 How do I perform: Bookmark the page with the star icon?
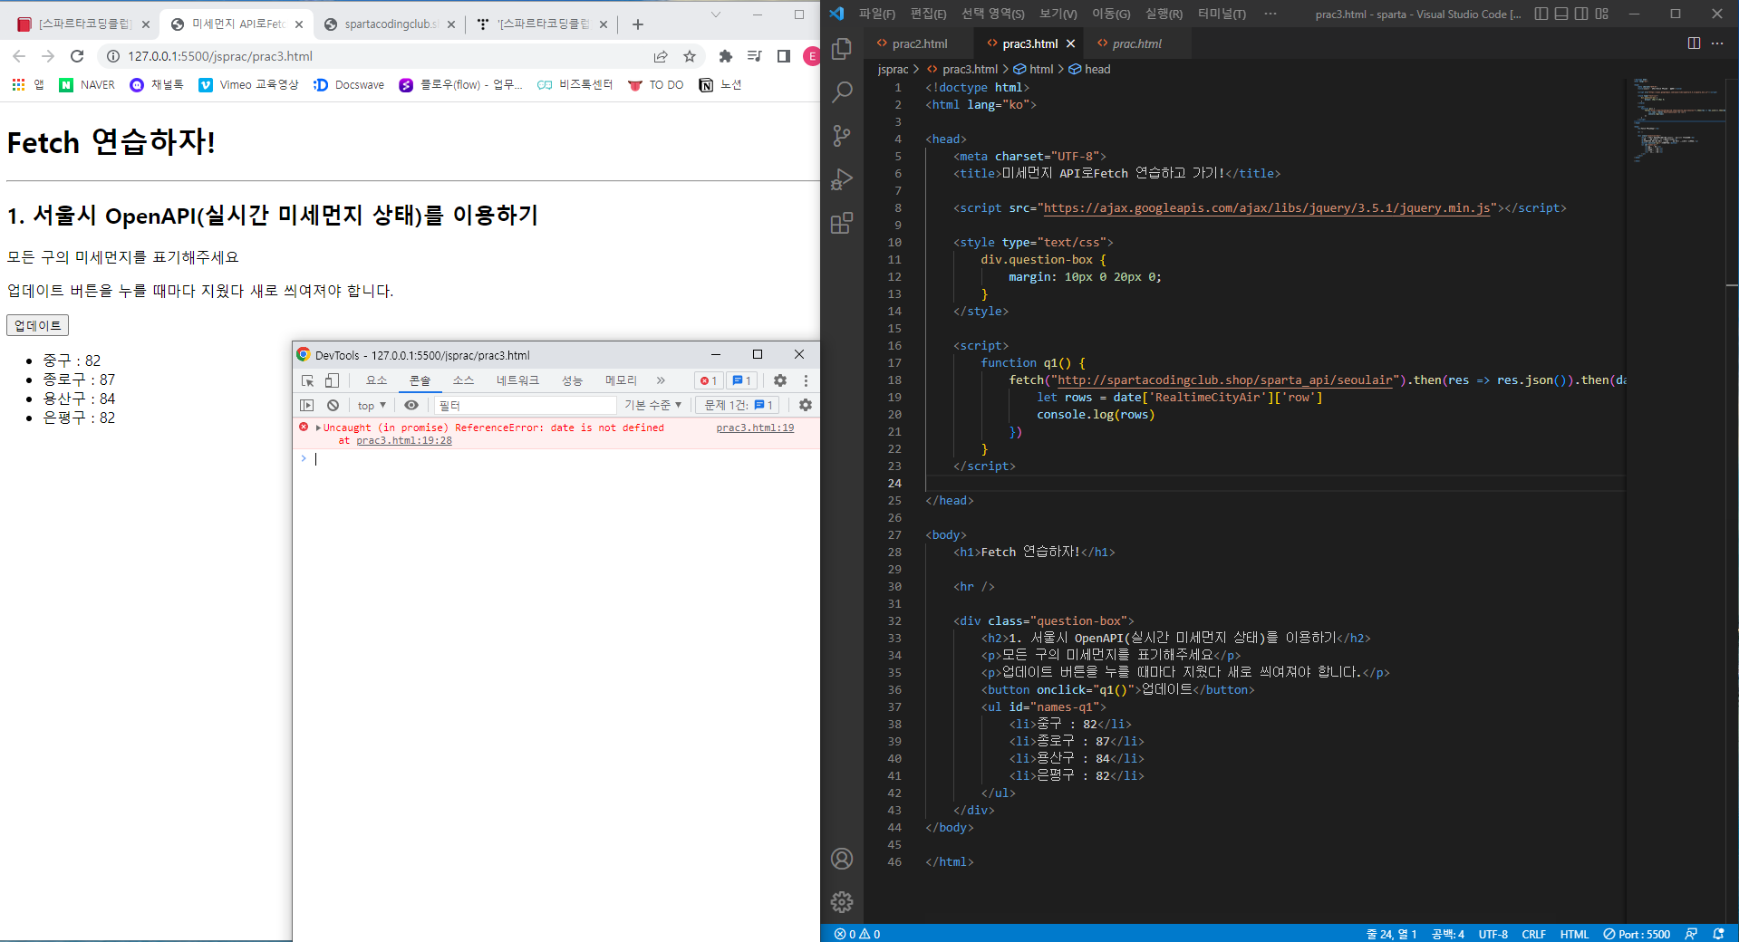click(690, 56)
